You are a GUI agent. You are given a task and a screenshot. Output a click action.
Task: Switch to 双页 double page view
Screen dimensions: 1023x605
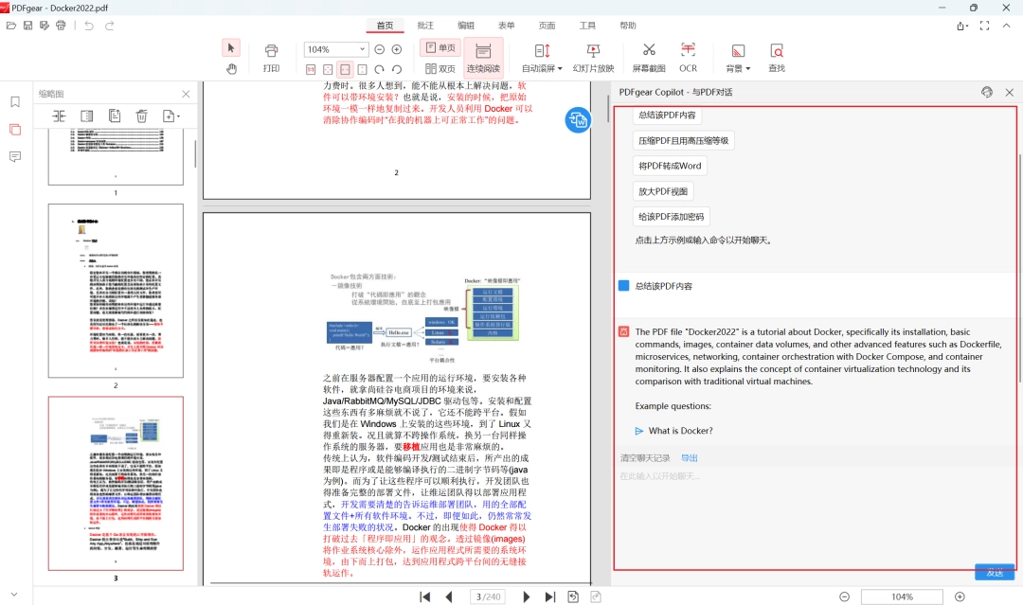click(440, 68)
